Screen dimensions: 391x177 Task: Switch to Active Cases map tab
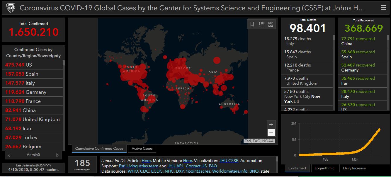142,149
